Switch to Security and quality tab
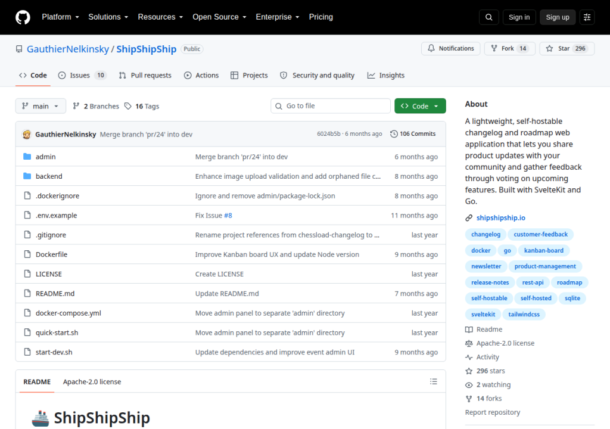The height and width of the screenshot is (429, 610). pos(317,75)
